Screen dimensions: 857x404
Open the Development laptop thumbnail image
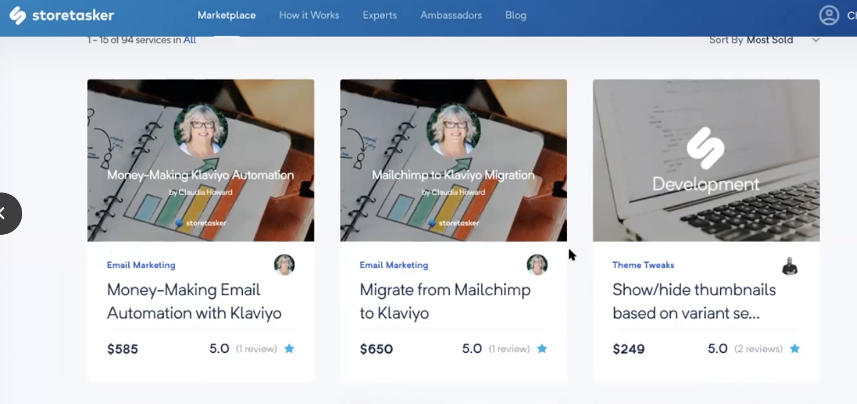coord(706,160)
